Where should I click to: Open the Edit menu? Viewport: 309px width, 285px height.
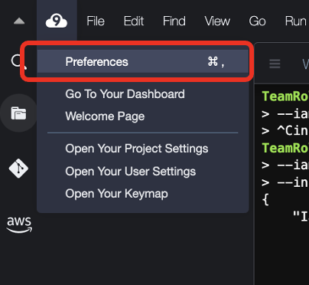(134, 21)
